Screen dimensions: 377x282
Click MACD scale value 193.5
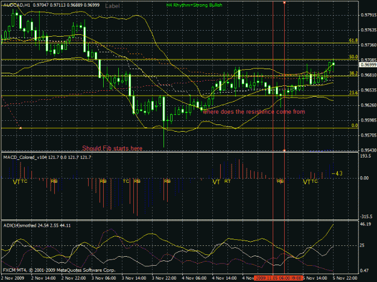365,156
